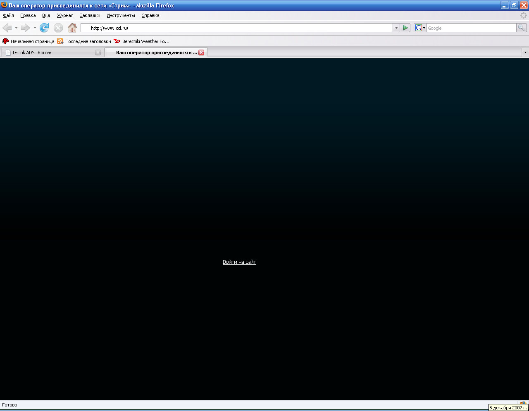Open Berezniki Weather bookmark
Viewport: 529px width, 411px height.
click(x=142, y=41)
